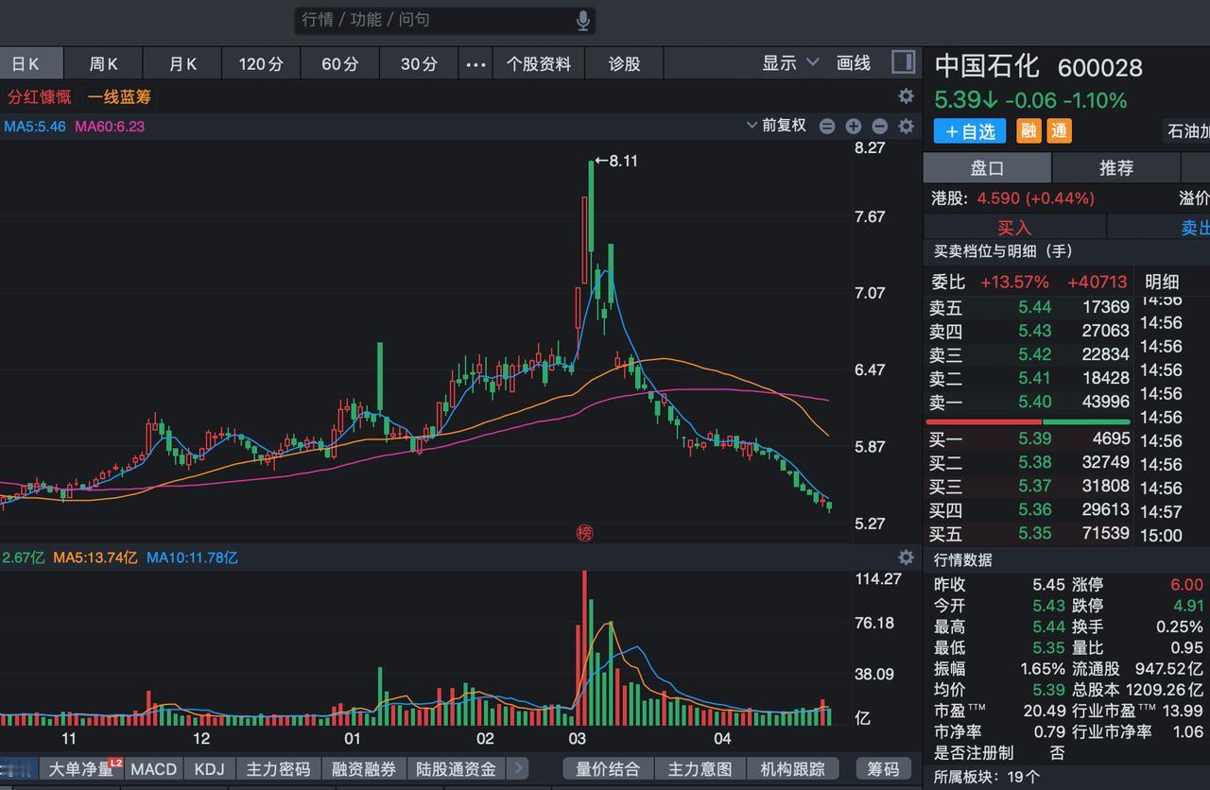Zoom in on the K-line chart with the plus icon

click(854, 125)
